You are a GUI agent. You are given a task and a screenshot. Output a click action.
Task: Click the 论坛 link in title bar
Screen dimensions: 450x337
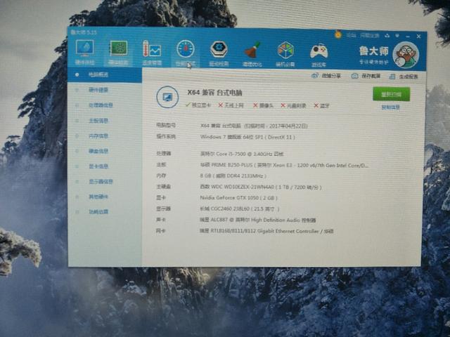click(351, 36)
